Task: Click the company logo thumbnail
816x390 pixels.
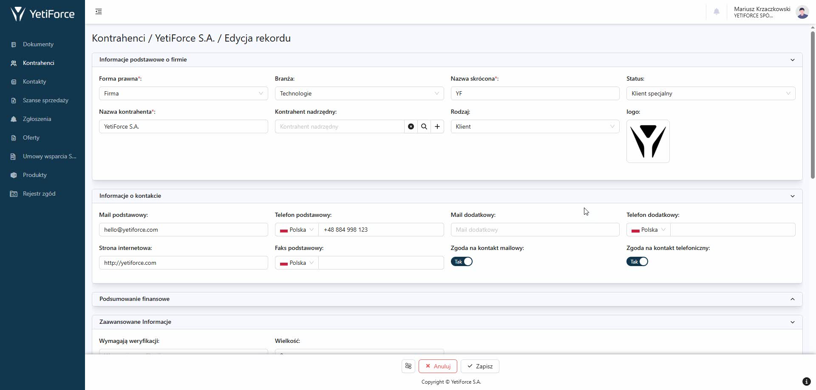Action: pyautogui.click(x=648, y=141)
